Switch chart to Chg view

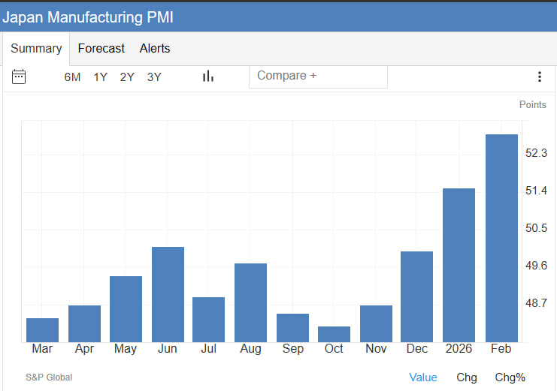click(467, 377)
